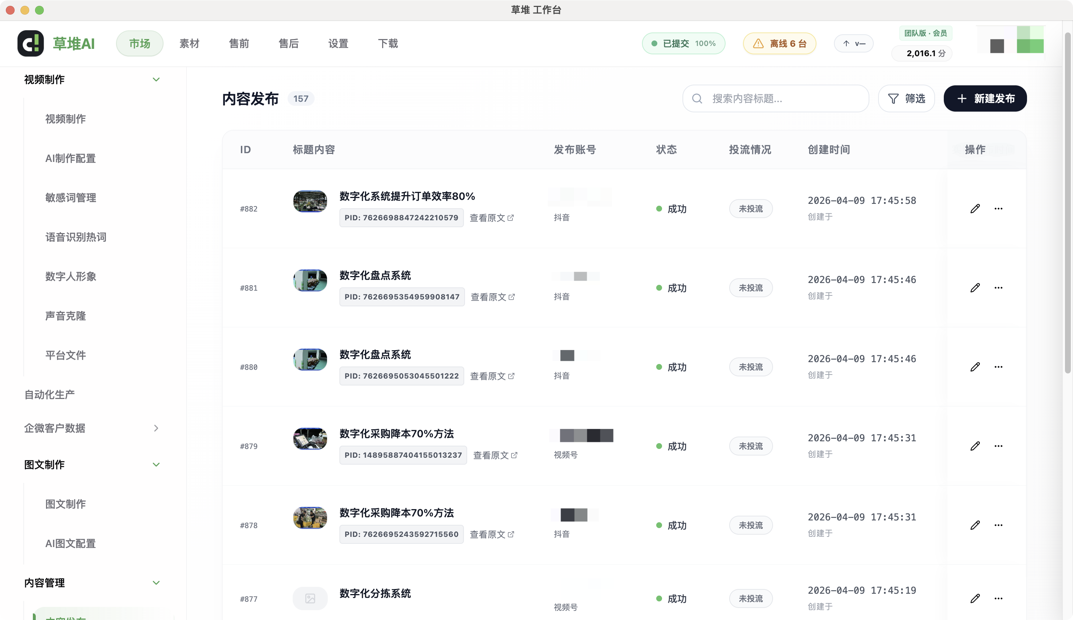Open the 筛选 filter button
Image resolution: width=1073 pixels, height=620 pixels.
point(907,99)
